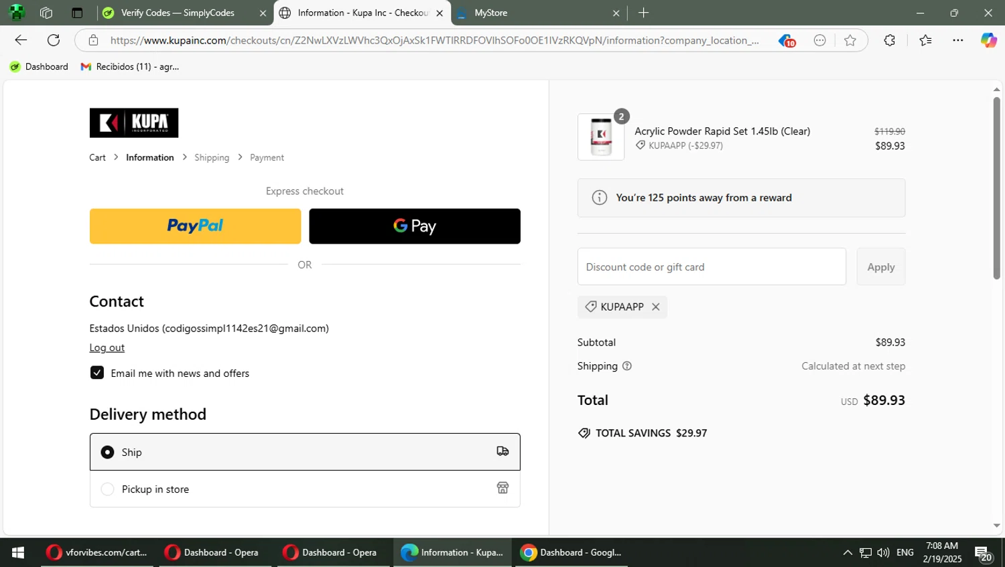The image size is (1005, 567).
Task: Open the shopping coupons icon in address bar
Action: pos(787,40)
